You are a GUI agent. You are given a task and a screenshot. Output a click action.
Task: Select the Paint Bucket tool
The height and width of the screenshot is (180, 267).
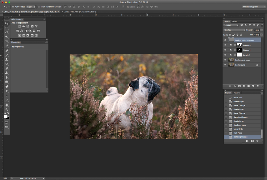[7, 73]
